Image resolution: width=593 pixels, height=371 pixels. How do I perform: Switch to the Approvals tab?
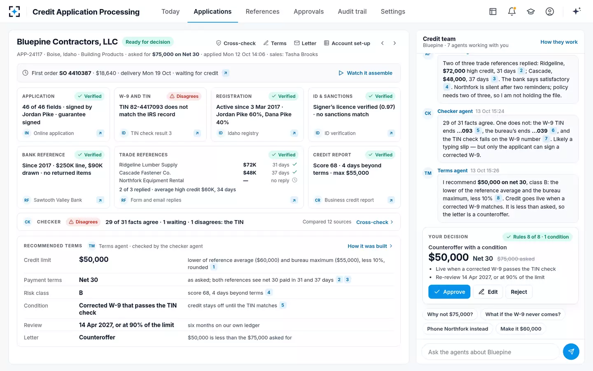coord(308,12)
